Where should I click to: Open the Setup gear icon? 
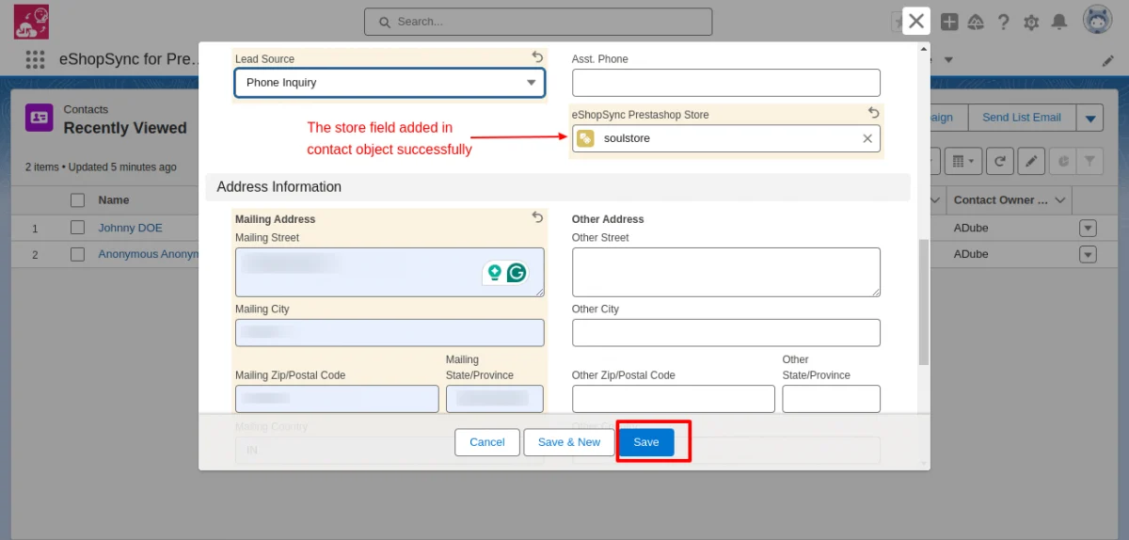pos(1031,22)
